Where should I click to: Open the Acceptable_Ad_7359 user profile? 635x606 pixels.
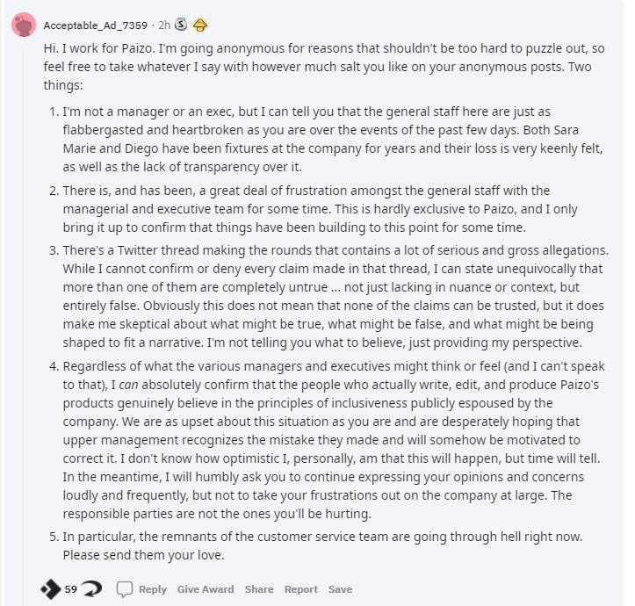95,25
